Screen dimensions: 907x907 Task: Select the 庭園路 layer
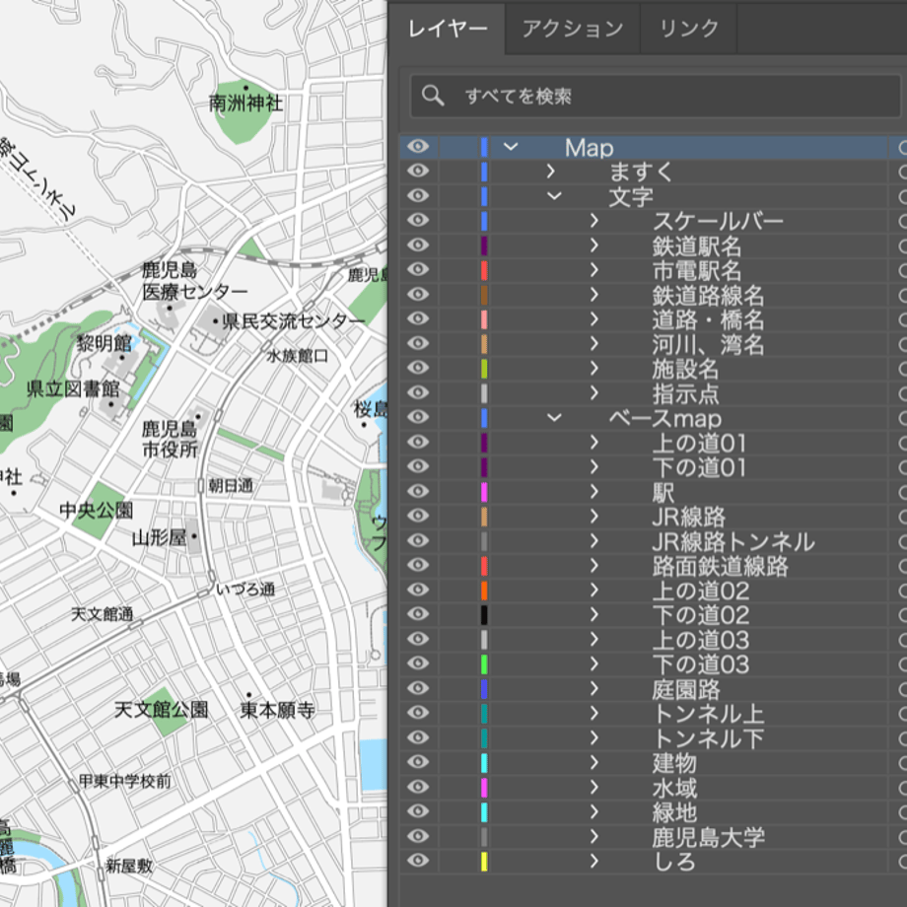click(653, 688)
